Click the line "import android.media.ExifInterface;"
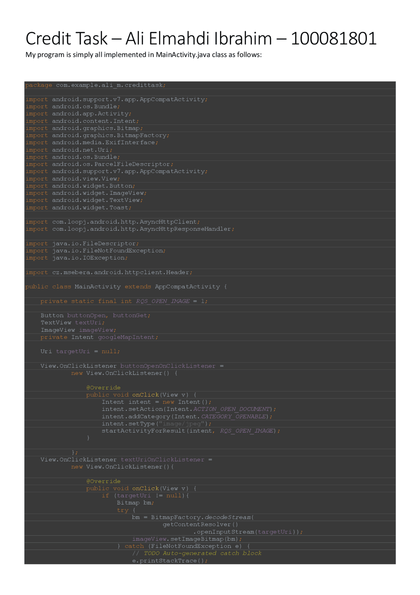 click(x=92, y=143)
